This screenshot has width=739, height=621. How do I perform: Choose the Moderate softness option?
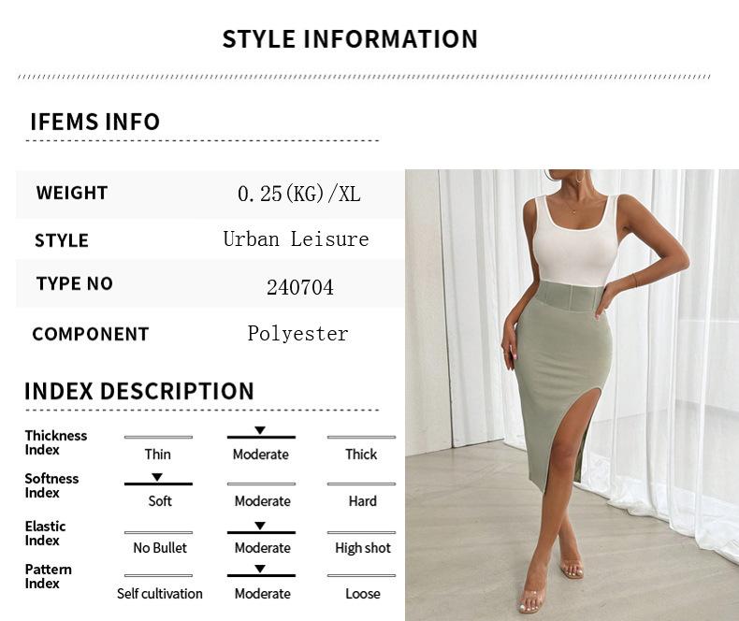pyautogui.click(x=262, y=501)
